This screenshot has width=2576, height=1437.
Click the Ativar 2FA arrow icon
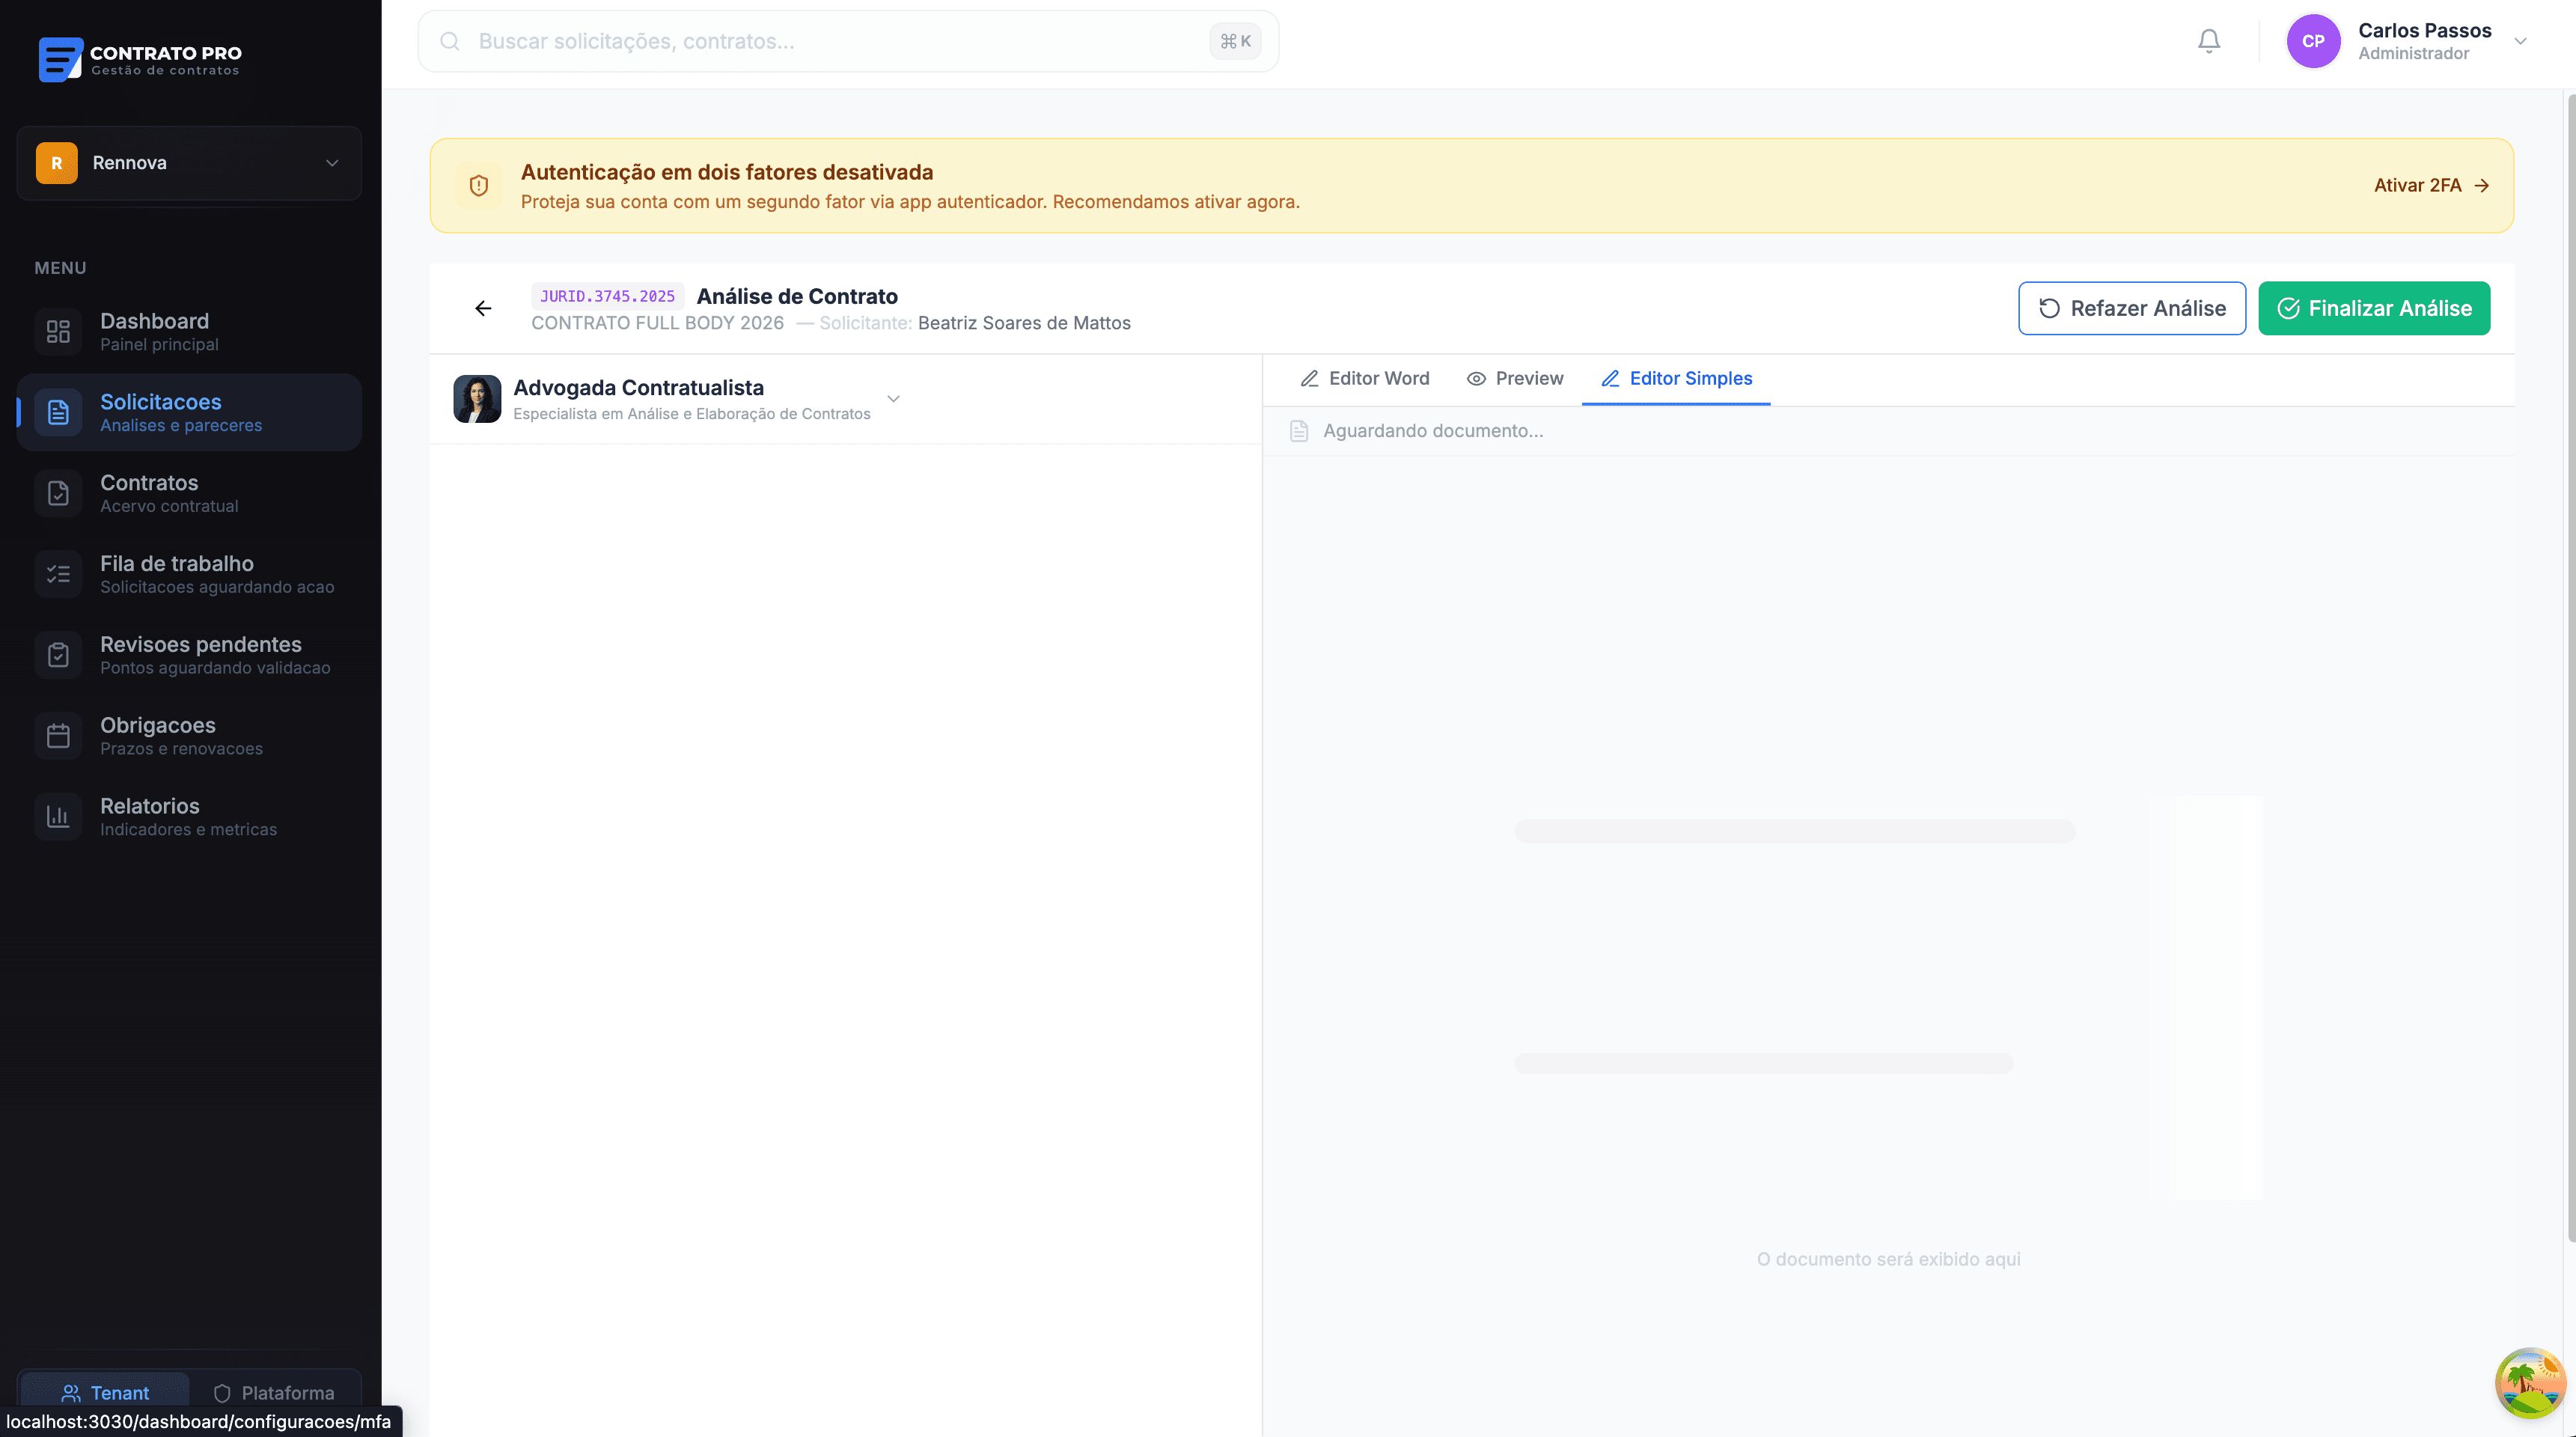[x=2482, y=186]
